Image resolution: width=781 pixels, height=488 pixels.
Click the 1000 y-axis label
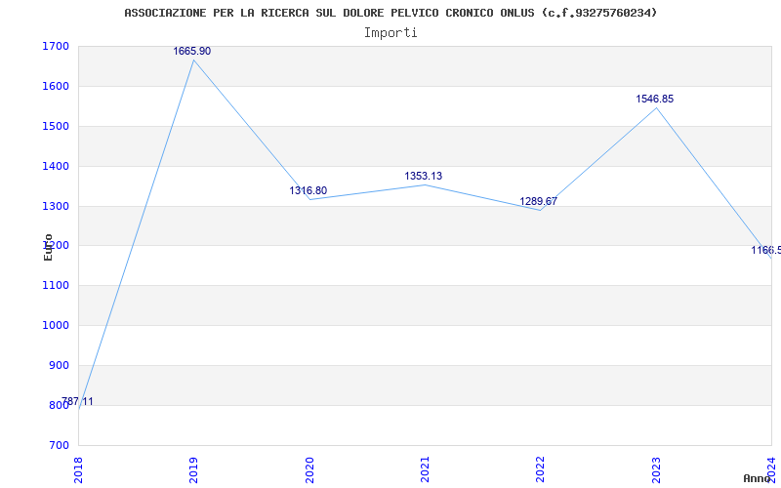pyautogui.click(x=56, y=326)
